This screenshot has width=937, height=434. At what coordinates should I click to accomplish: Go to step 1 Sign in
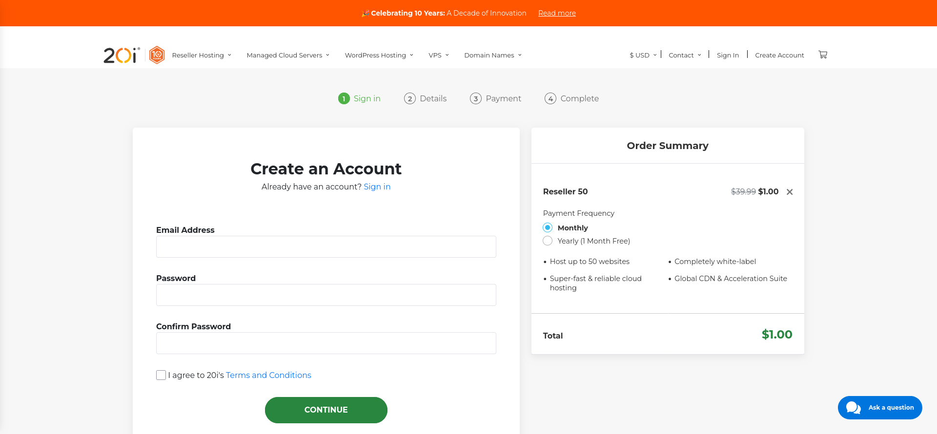(x=359, y=98)
